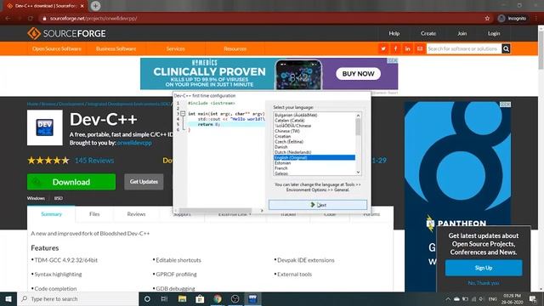Reload the page
Viewport: 544px width, 306px height.
pos(31,19)
